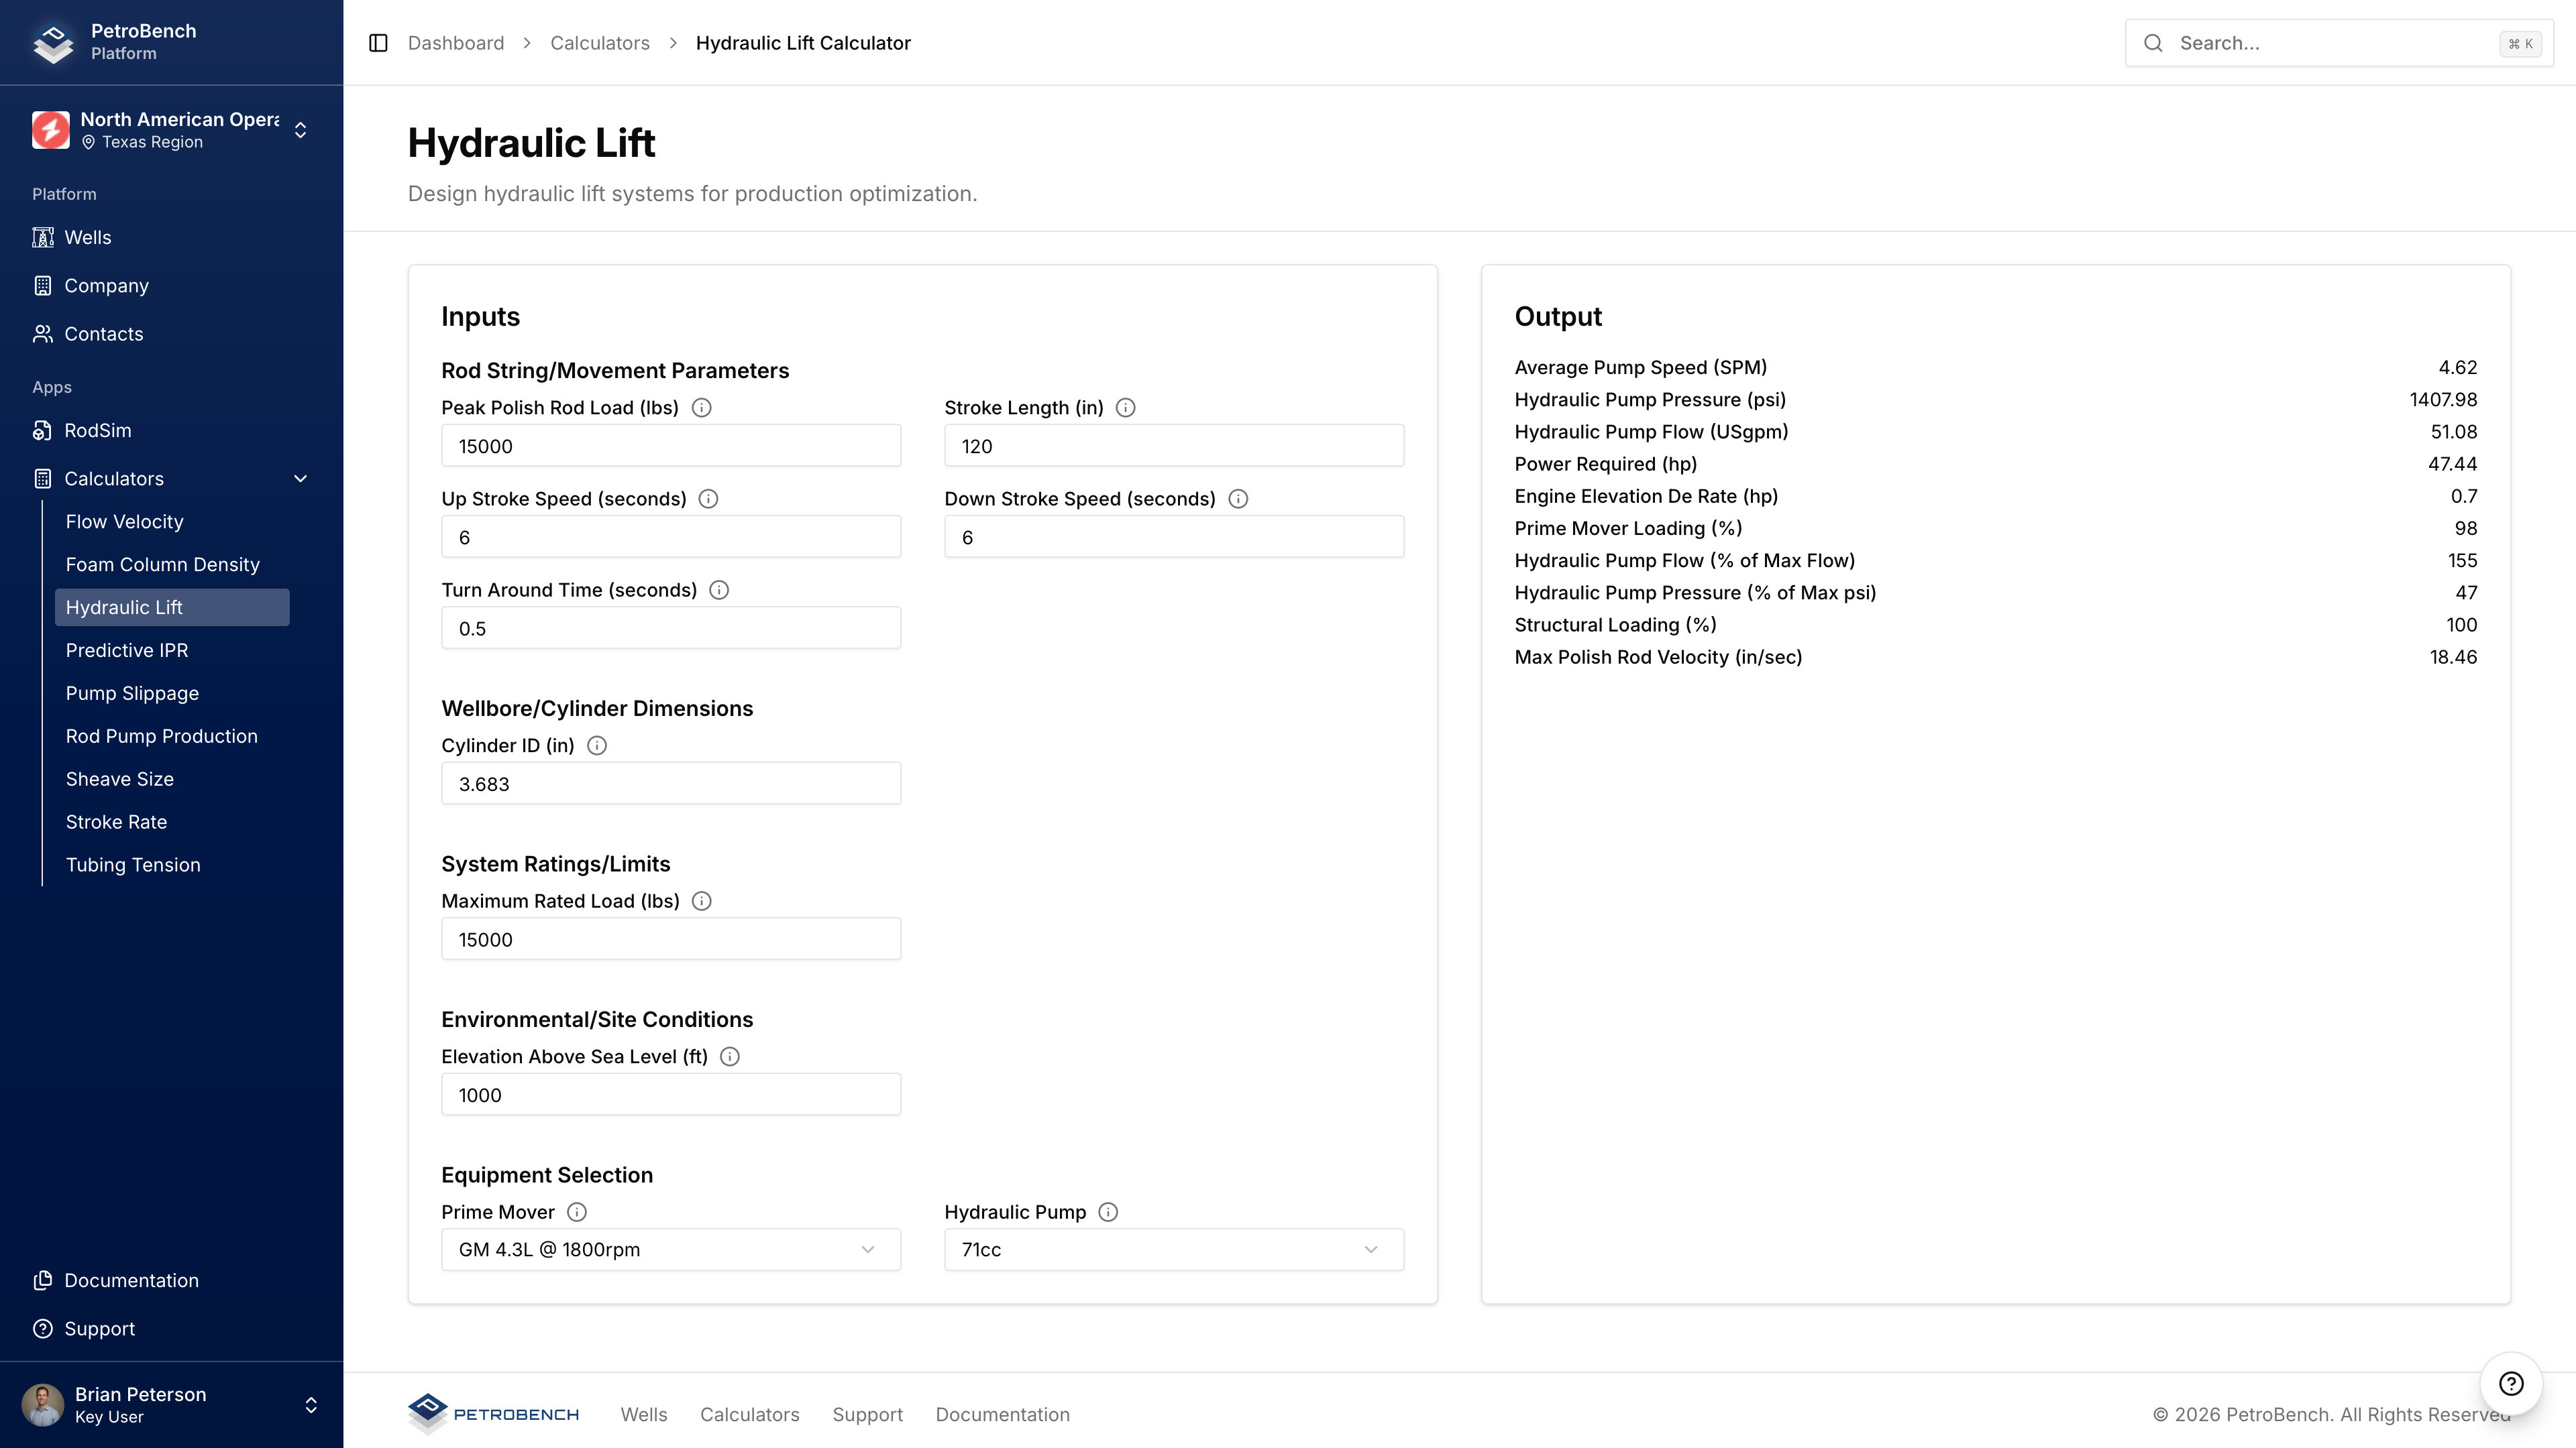The width and height of the screenshot is (2576, 1448).
Task: Collapse the Calculators sidebar section
Action: (x=300, y=479)
